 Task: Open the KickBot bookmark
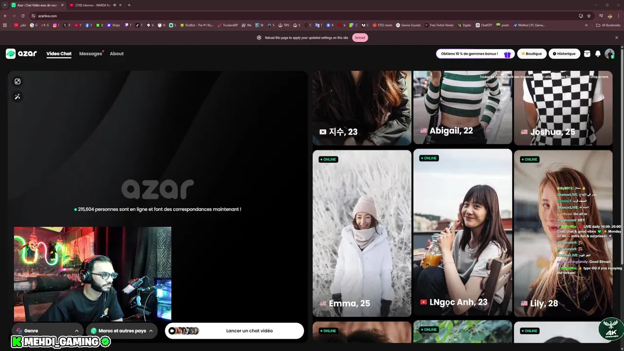[x=197, y=25]
